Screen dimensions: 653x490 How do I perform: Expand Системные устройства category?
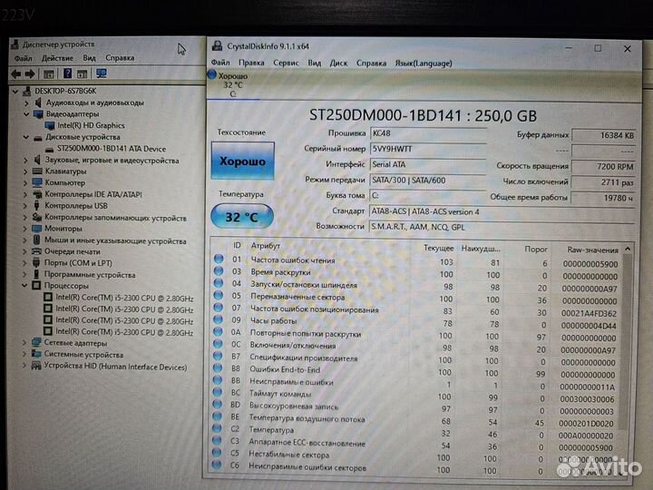pyautogui.click(x=24, y=355)
